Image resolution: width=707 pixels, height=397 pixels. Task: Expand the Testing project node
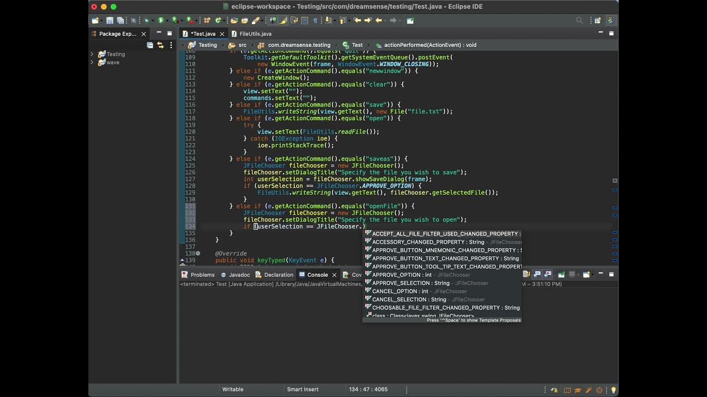[x=92, y=54]
